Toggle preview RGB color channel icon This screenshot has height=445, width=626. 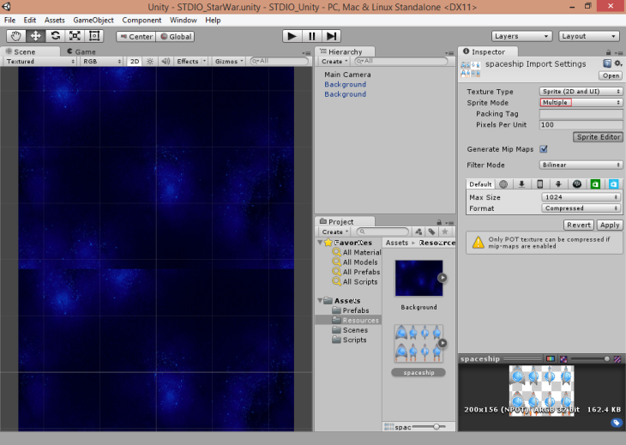click(551, 358)
